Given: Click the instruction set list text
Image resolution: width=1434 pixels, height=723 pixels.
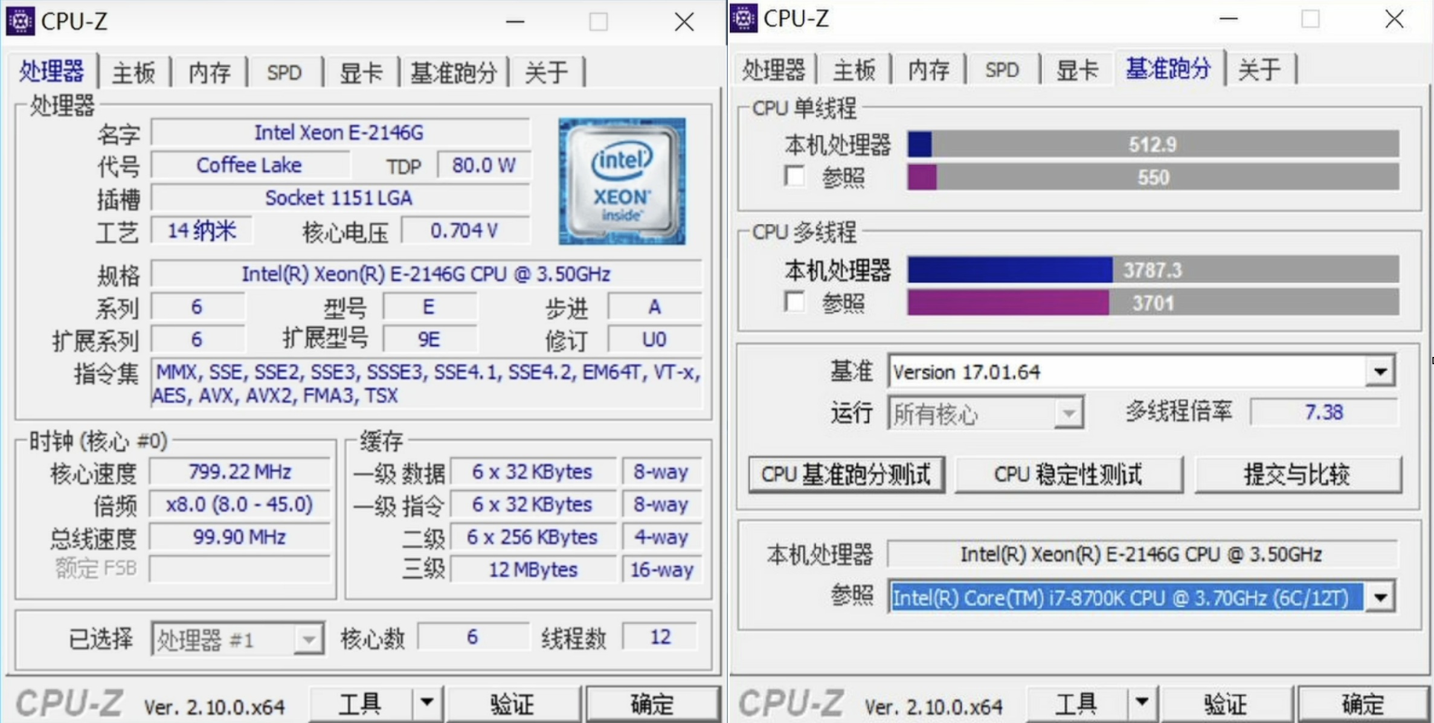Looking at the screenshot, I should [x=426, y=384].
